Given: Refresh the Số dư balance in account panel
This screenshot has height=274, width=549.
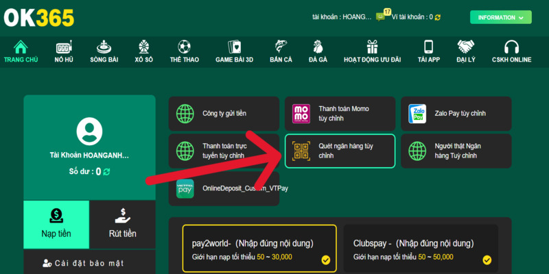Looking at the screenshot, I should 107,172.
